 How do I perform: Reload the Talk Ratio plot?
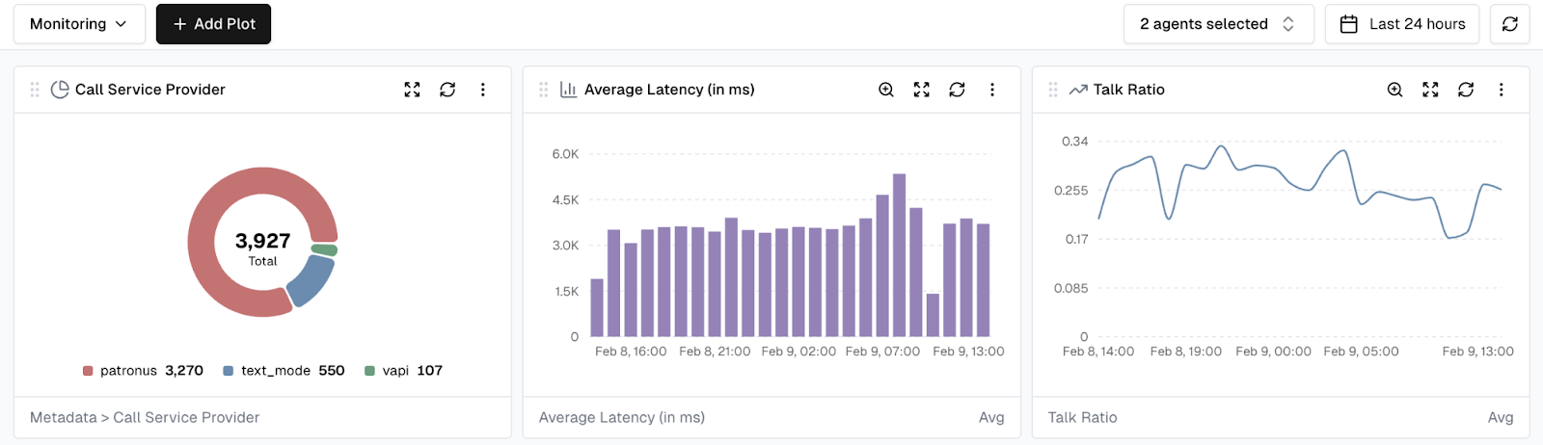click(x=1466, y=90)
